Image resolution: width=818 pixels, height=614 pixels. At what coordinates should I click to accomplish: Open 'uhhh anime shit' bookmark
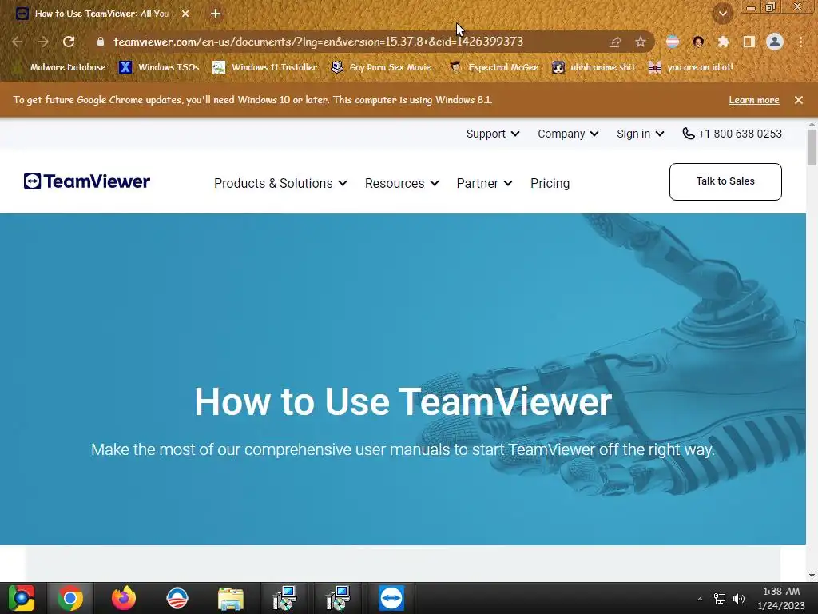[x=594, y=67]
